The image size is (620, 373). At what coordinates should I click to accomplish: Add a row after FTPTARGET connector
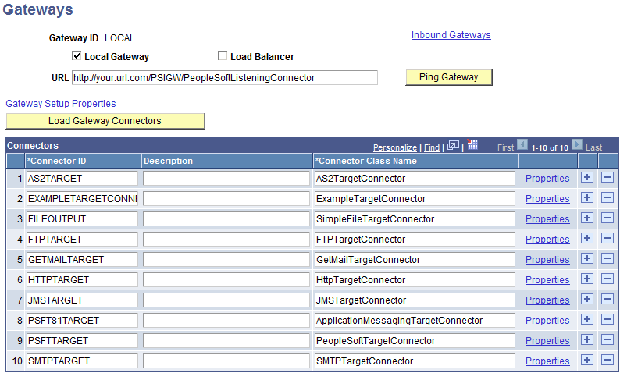[x=587, y=238]
